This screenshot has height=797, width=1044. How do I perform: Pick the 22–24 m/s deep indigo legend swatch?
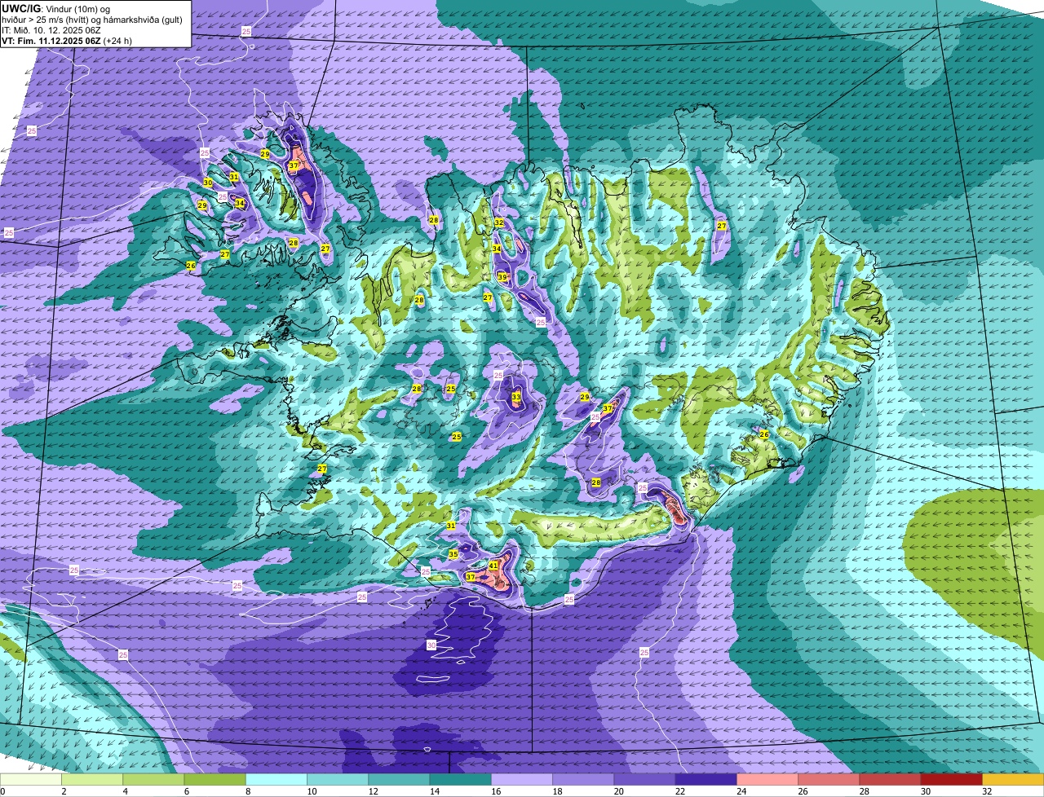tap(706, 779)
